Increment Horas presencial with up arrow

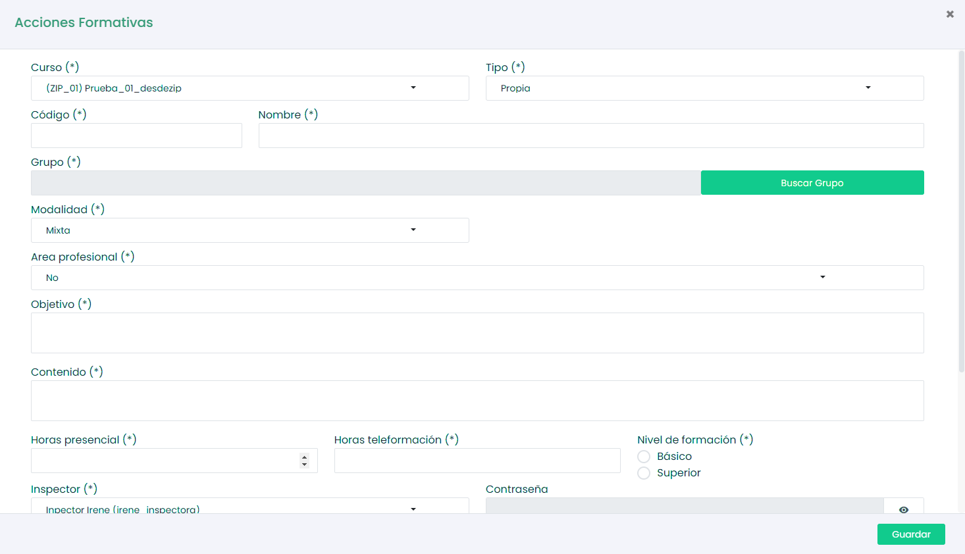[304, 457]
